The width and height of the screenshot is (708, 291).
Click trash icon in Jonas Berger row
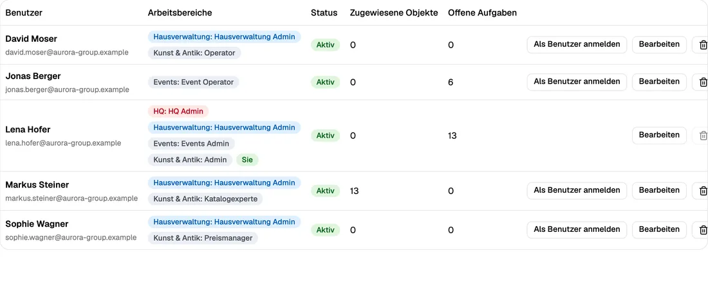[702, 82]
